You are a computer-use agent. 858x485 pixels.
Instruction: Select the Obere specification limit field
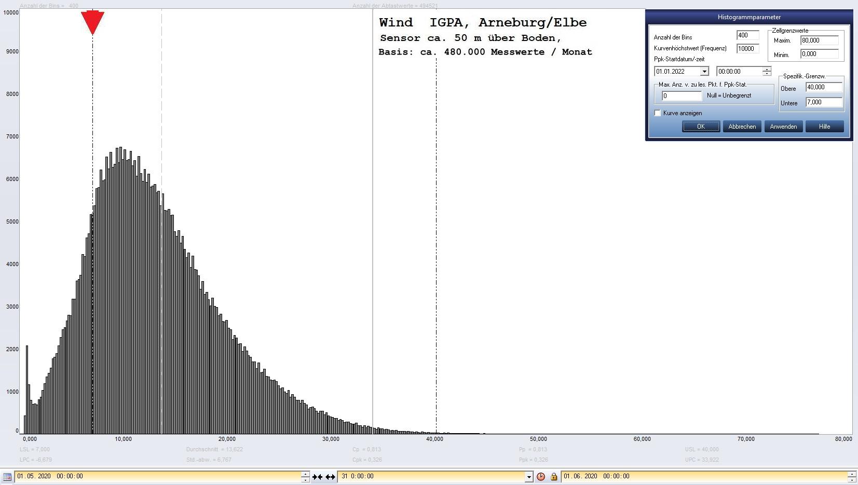823,87
